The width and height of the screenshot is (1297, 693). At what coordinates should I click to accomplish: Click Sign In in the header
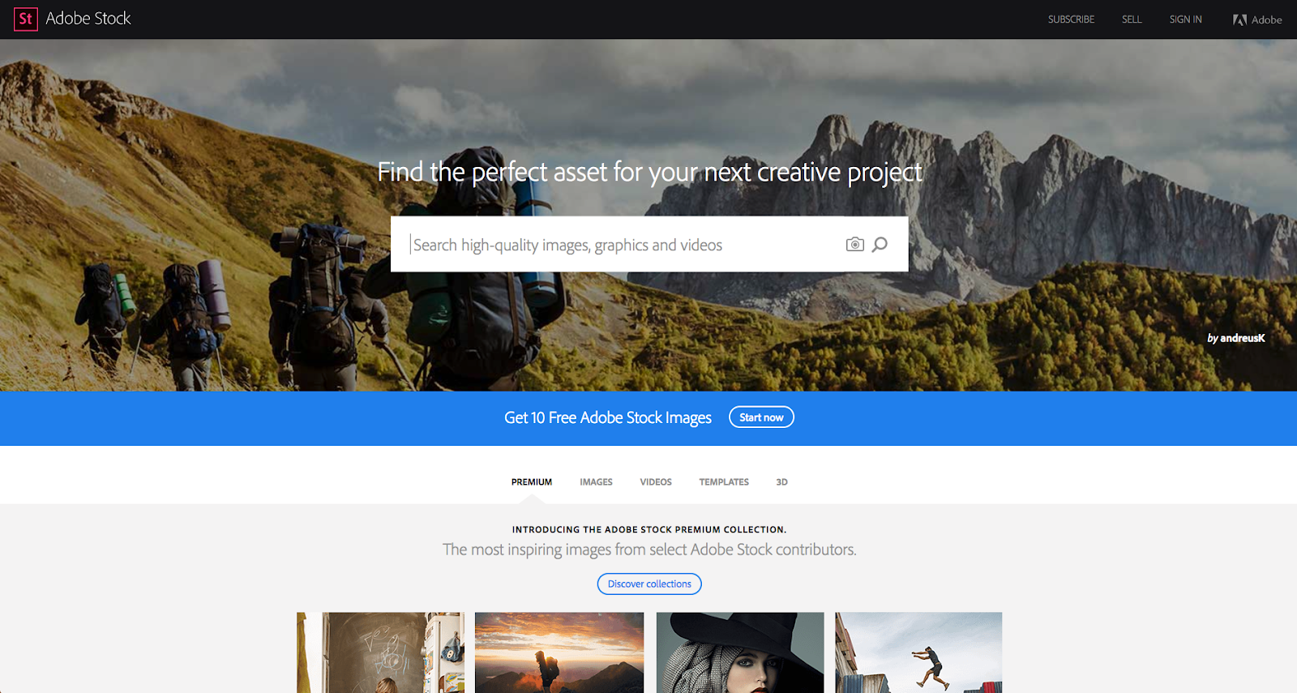[x=1185, y=19]
